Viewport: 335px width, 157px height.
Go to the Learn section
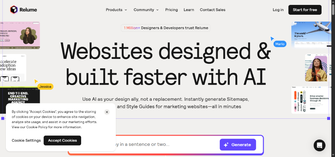click(x=189, y=10)
